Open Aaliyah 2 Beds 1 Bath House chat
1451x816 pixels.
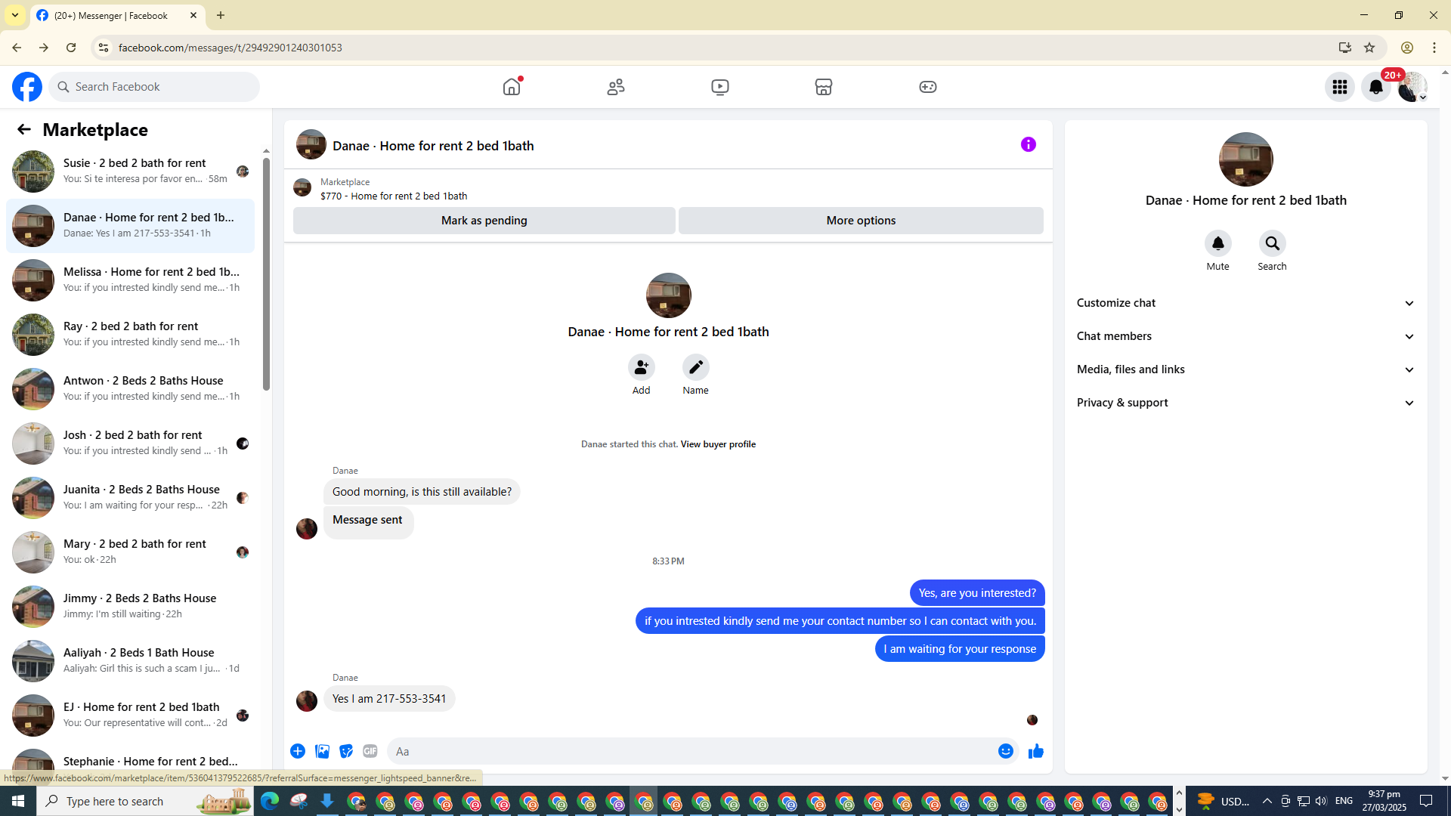130,661
